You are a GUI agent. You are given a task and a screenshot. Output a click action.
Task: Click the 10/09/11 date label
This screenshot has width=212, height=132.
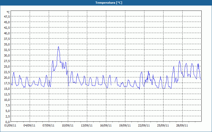click(68, 126)
